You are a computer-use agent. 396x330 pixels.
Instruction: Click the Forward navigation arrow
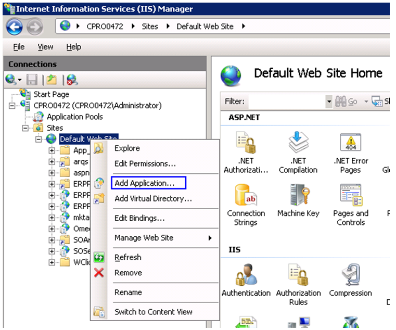pyautogui.click(x=34, y=27)
